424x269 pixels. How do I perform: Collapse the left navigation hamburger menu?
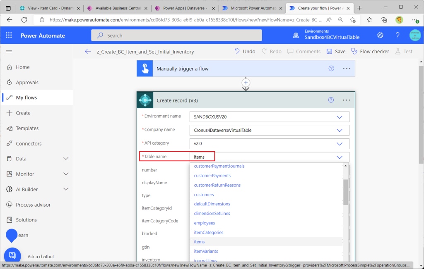point(9,52)
